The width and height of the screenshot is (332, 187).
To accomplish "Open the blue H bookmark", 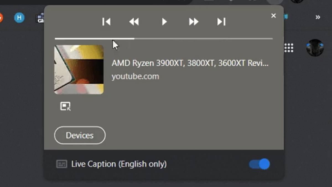I will click(x=19, y=18).
